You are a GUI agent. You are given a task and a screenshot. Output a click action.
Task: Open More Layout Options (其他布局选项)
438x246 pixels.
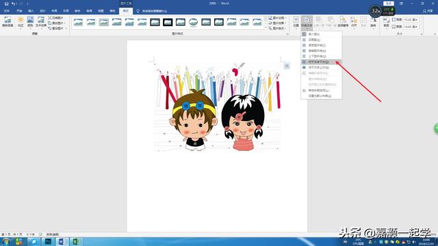[x=321, y=90]
